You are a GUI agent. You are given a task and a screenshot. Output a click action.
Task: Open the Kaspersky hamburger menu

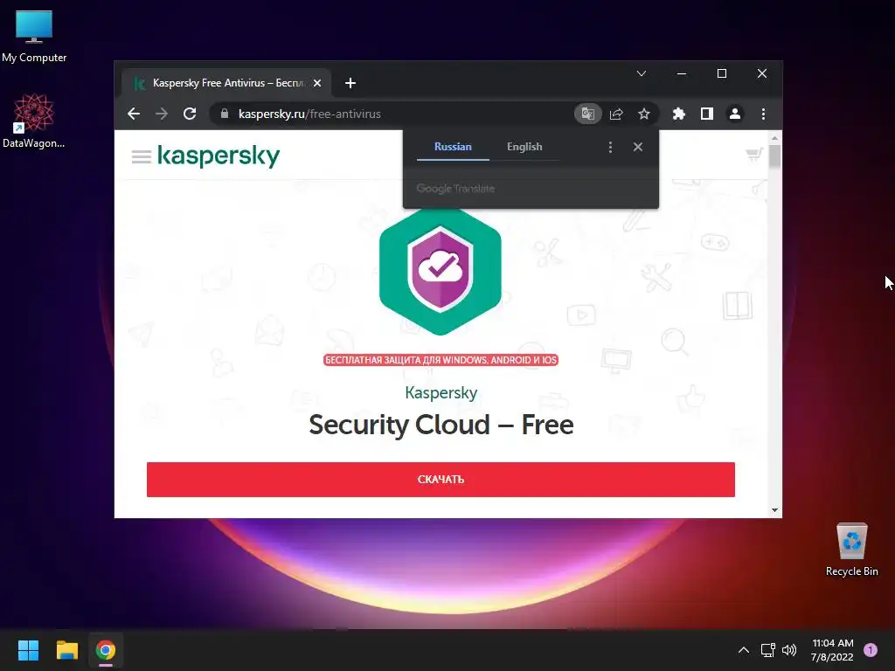click(x=142, y=156)
